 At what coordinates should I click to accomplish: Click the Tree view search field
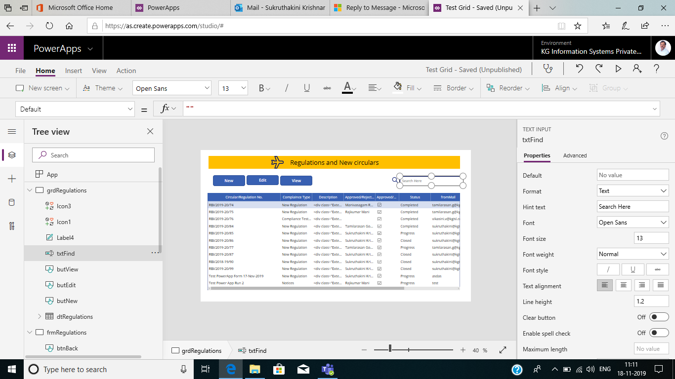click(x=93, y=155)
